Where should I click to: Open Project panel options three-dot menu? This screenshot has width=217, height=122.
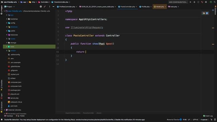pos(50,6)
